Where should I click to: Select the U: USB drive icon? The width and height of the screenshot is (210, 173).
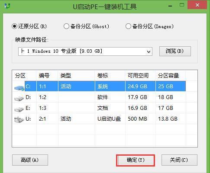point(19,120)
